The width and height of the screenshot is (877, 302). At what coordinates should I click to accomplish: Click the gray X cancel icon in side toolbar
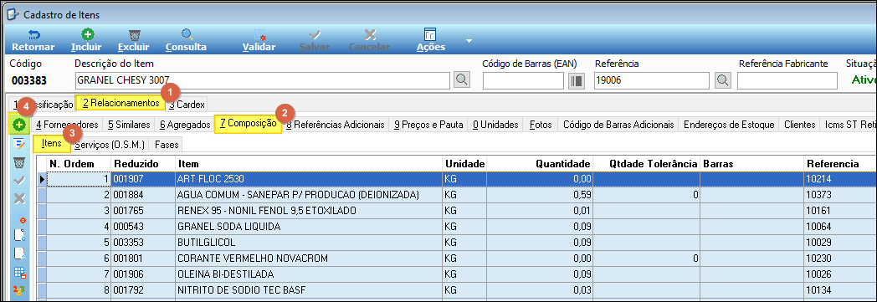[19, 198]
